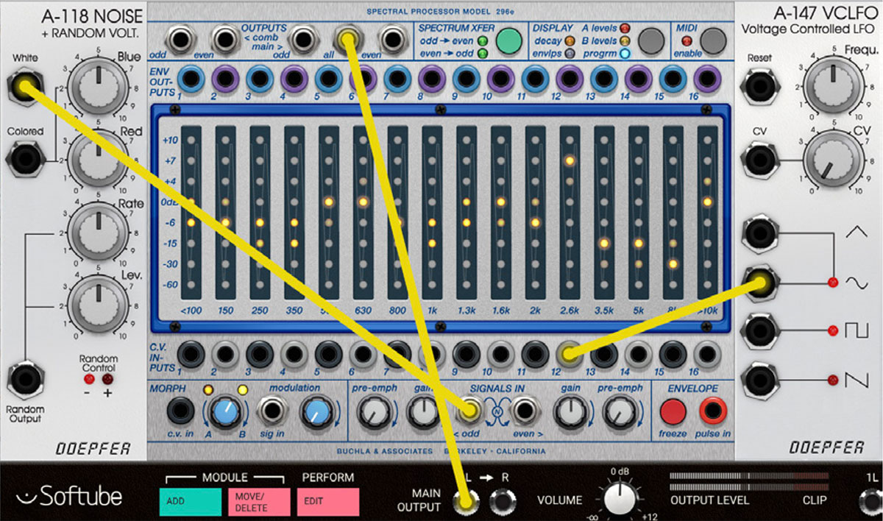Image resolution: width=883 pixels, height=521 pixels.
Task: Click the ADD module button
Action: click(x=190, y=500)
